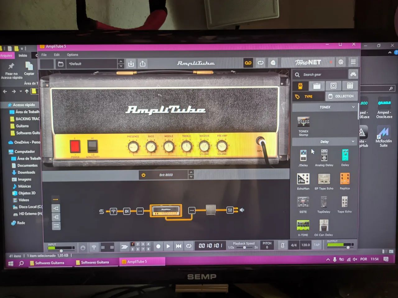This screenshot has height=298, width=398.
Task: Open the preset browser folder icon
Action: tap(61, 64)
